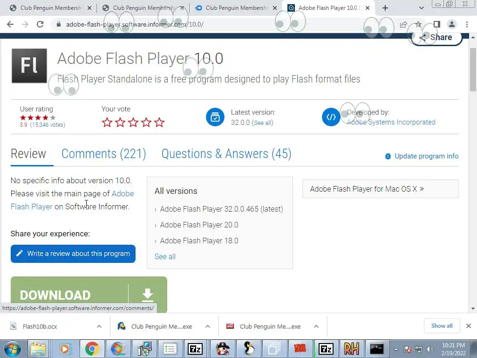Click See all under All versions
The height and width of the screenshot is (358, 477).
pos(165,257)
